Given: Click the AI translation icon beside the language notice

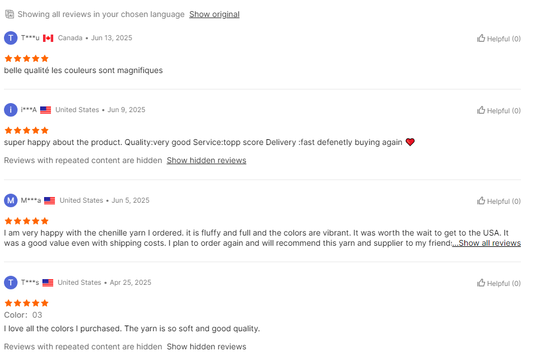Looking at the screenshot, I should click(x=9, y=14).
